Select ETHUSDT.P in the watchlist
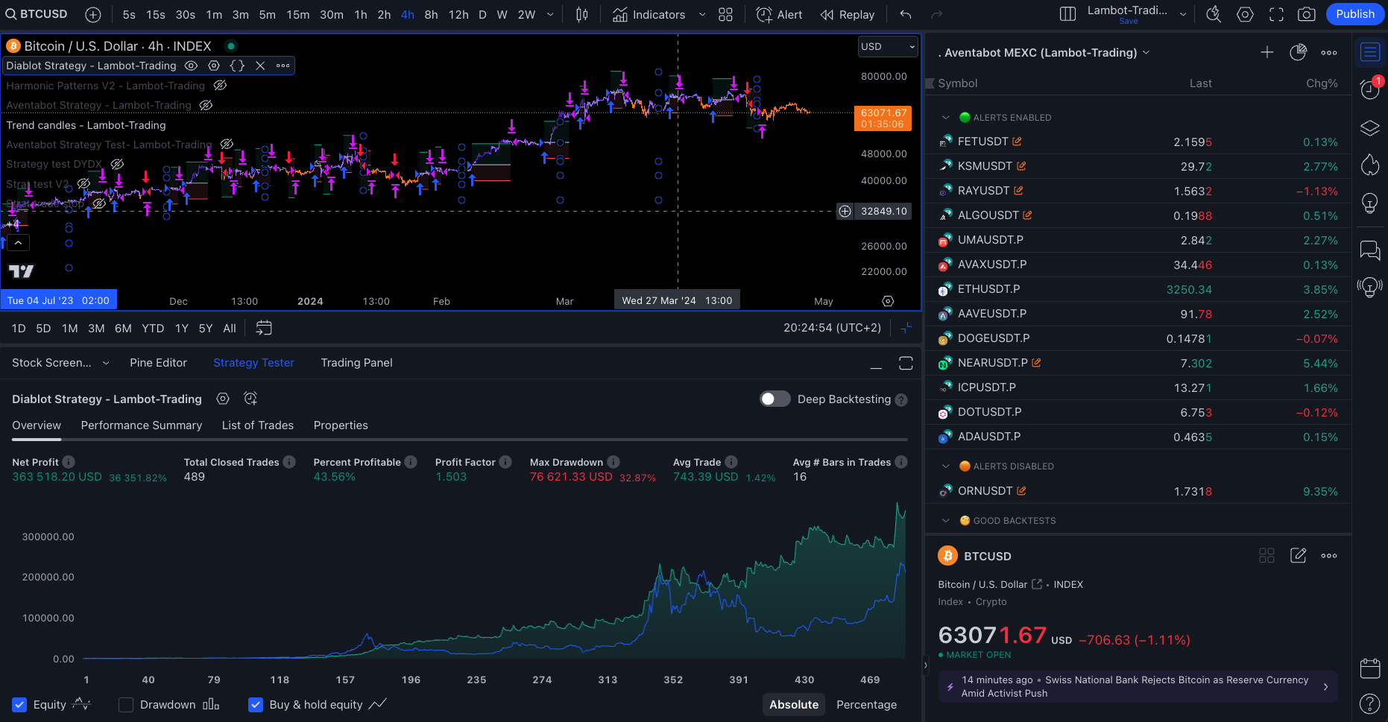This screenshot has width=1388, height=722. [988, 289]
